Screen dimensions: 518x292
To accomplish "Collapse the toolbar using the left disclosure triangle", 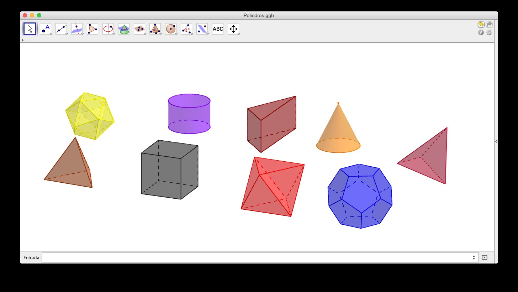I will [23, 40].
